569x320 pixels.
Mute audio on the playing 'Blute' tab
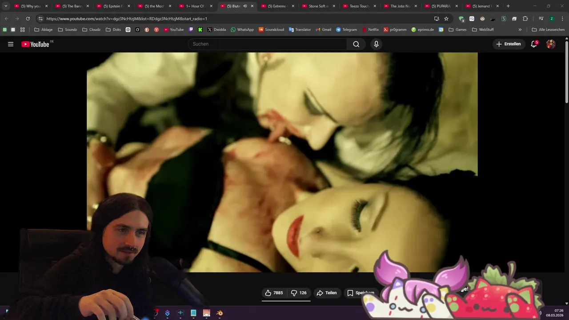[x=245, y=6]
